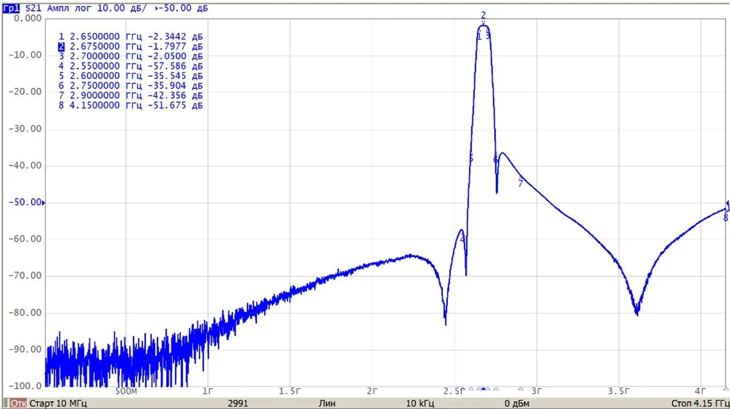Screen dimensions: 730x409
Task: Click the 3.5Г frequency axis label
Action: pos(620,391)
